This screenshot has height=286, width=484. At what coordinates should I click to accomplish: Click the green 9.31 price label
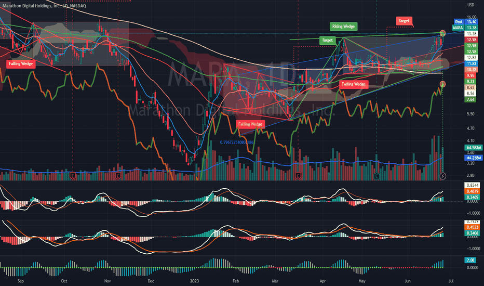point(472,82)
